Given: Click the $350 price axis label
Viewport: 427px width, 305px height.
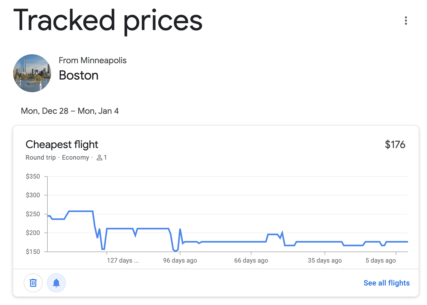Looking at the screenshot, I should point(33,176).
